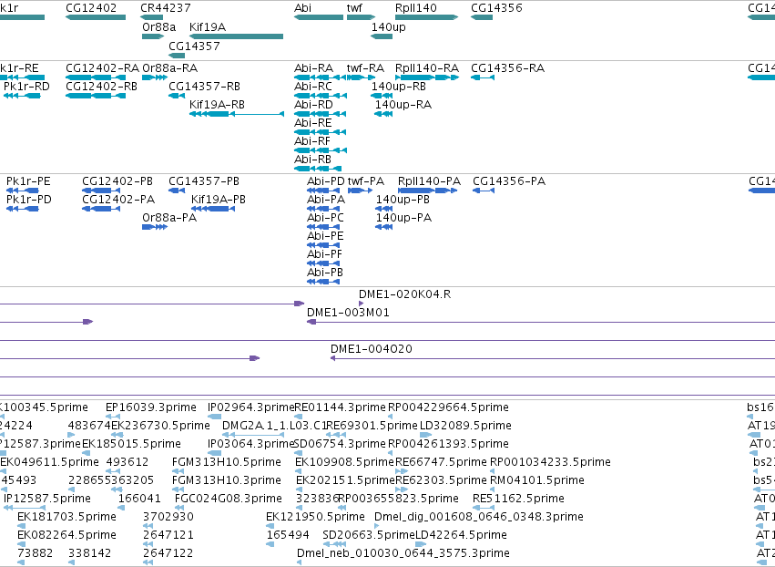
Task: Click the CG14356 gene label
Action: pyautogui.click(x=496, y=8)
